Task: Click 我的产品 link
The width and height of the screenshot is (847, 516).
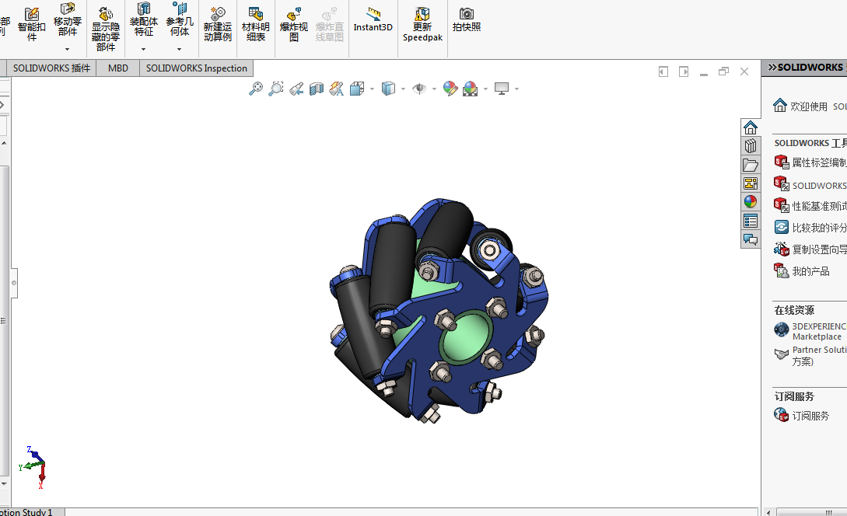Action: 802,271
